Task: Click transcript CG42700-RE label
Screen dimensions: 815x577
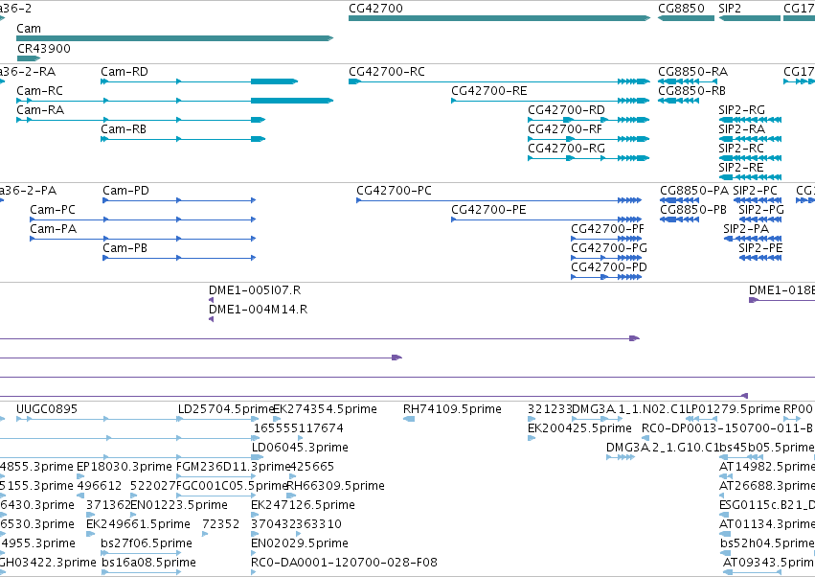Action: pos(489,91)
